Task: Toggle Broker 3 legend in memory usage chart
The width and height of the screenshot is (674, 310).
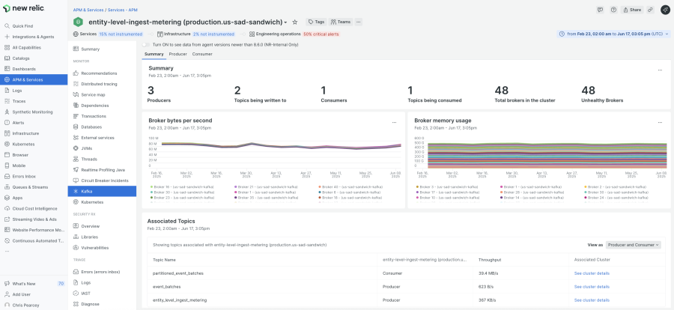Action: pos(434,186)
